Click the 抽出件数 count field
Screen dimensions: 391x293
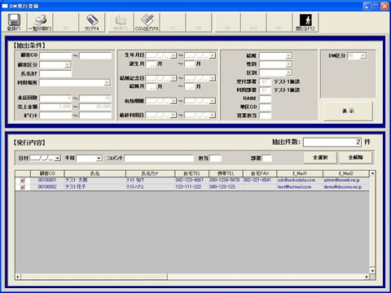332,142
